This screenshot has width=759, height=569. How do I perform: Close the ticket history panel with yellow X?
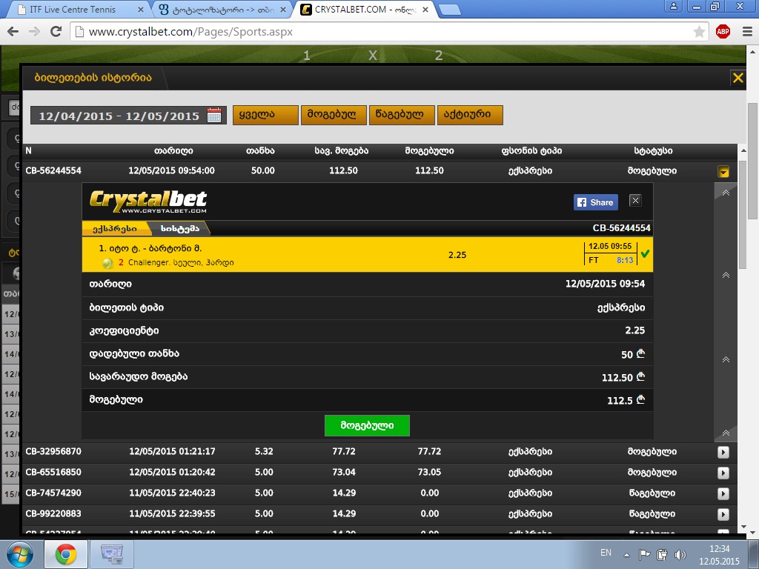pos(738,77)
